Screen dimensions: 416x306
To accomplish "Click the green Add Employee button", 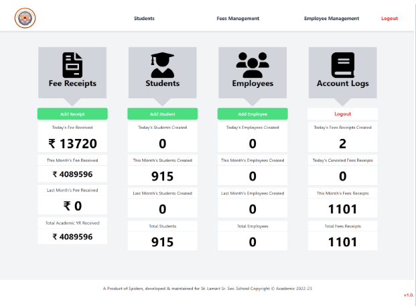I will pyautogui.click(x=253, y=114).
